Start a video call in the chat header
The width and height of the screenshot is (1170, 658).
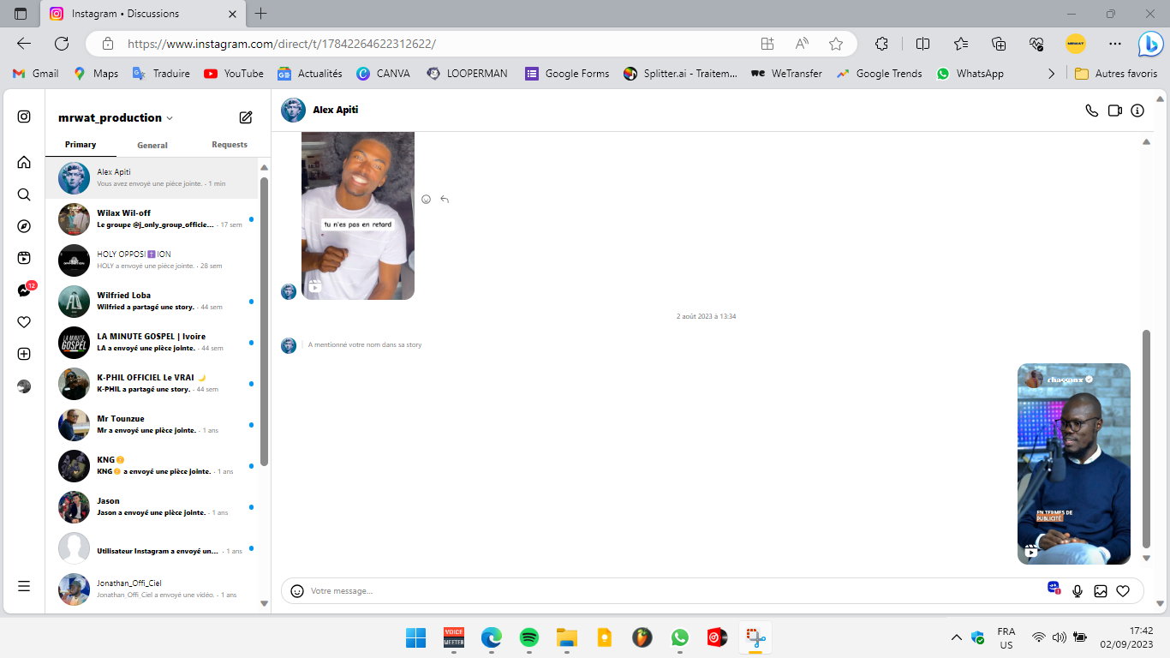point(1114,111)
